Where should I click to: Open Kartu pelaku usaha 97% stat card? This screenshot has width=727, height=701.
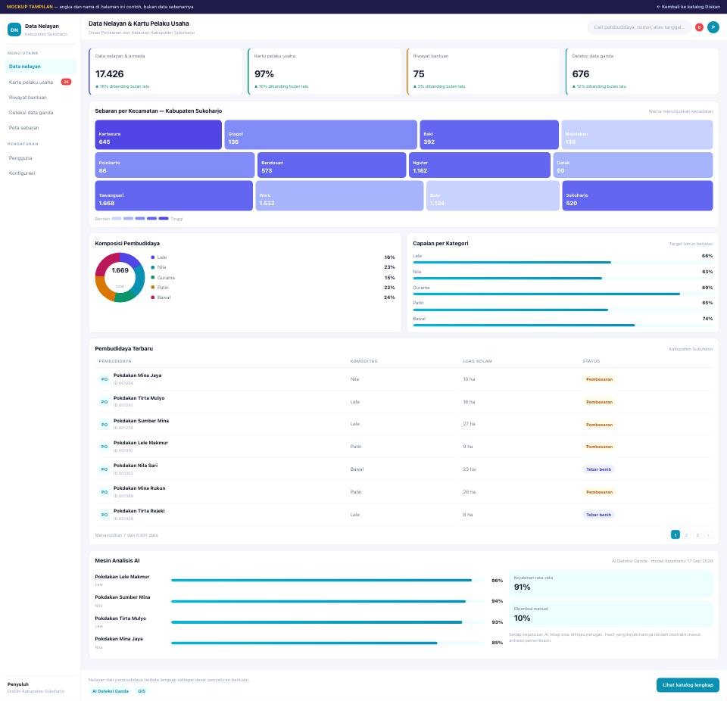click(325, 71)
